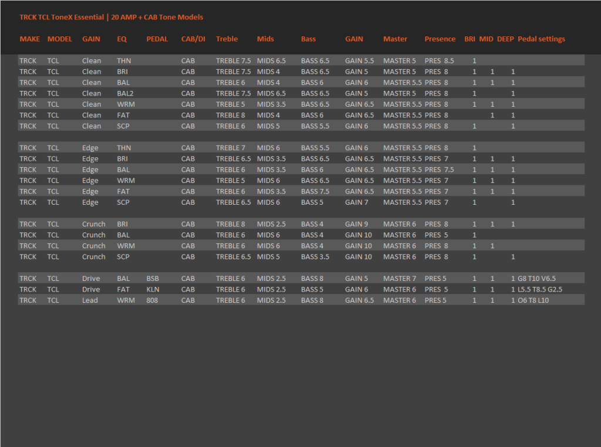The image size is (601, 447).
Task: Select the Mids column header
Action: tap(265, 39)
